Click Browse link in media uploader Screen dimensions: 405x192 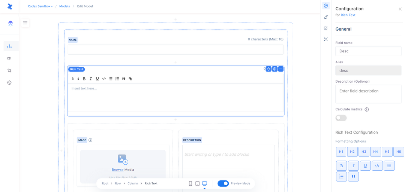pos(117,170)
